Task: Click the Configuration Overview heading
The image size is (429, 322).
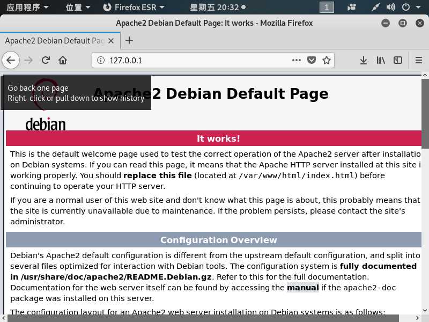Action: (x=219, y=240)
